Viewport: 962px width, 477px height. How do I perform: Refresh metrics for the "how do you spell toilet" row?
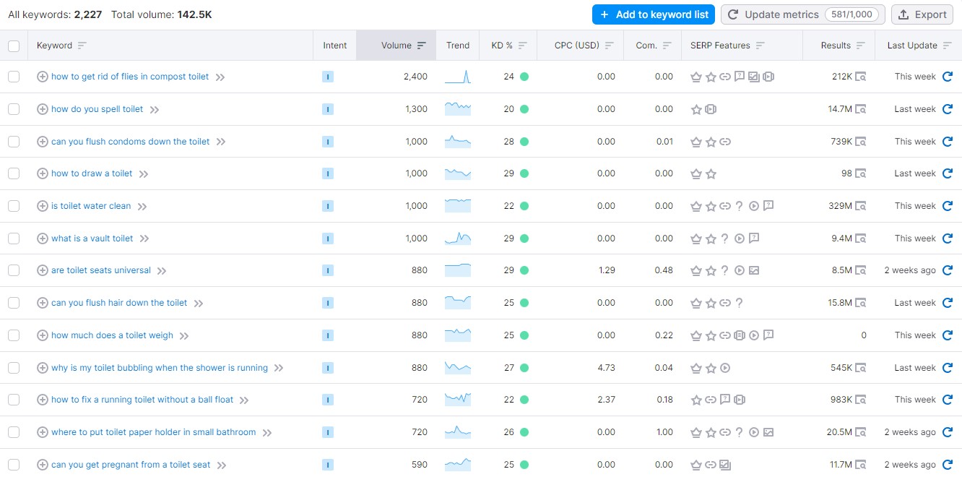(947, 109)
